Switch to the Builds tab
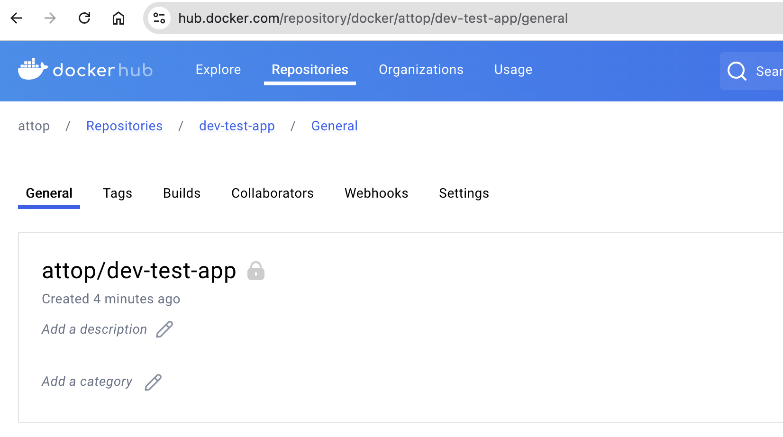The height and width of the screenshot is (437, 783). click(x=182, y=193)
